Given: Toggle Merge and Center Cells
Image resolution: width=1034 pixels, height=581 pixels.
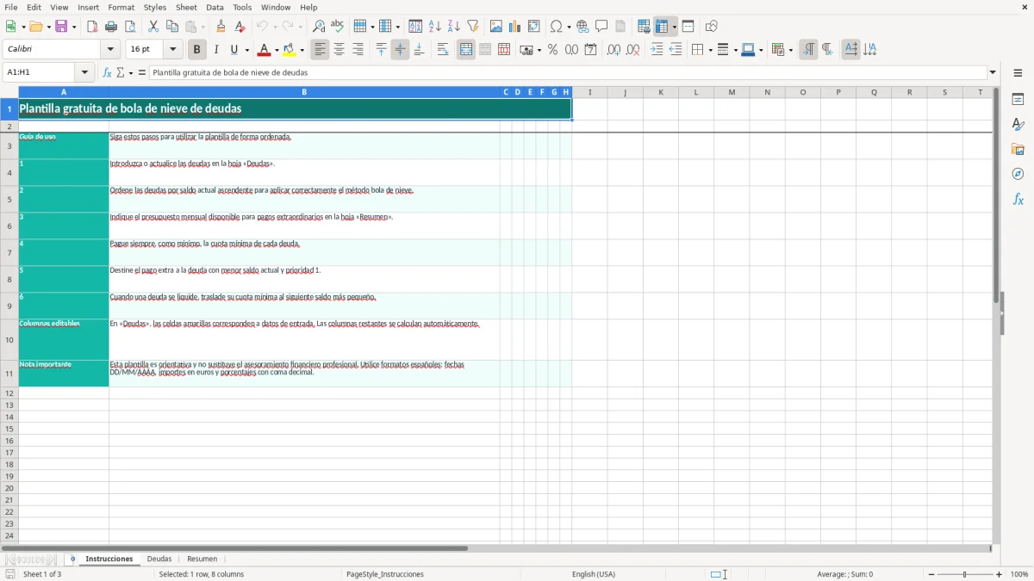Looking at the screenshot, I should pyautogui.click(x=466, y=50).
